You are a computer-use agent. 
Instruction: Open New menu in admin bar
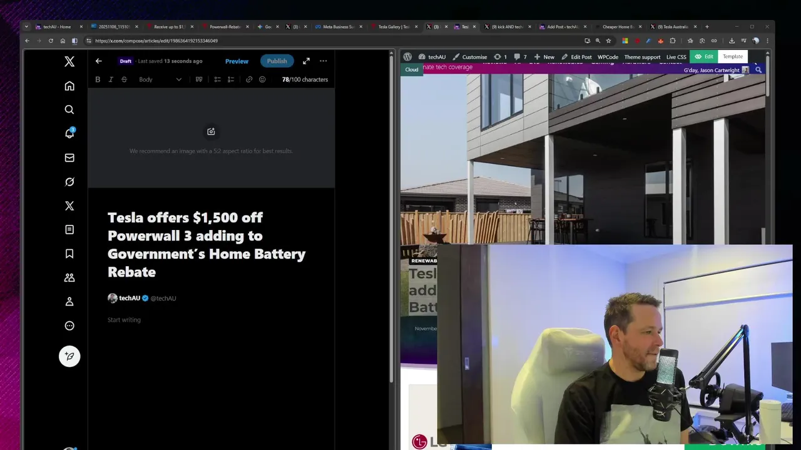pos(544,57)
